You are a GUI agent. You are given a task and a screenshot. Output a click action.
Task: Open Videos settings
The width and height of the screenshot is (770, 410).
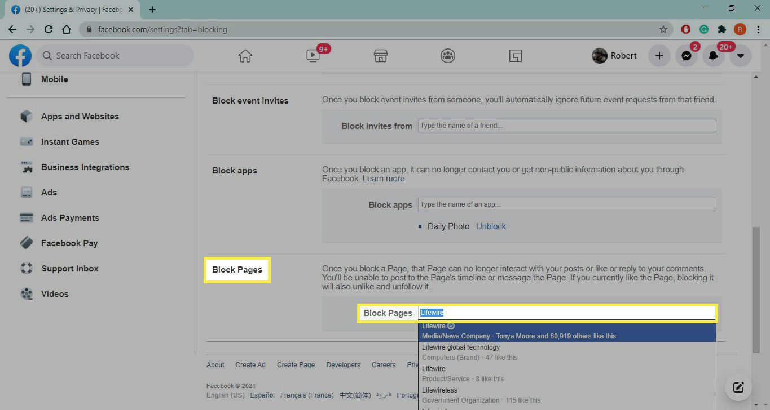coord(55,294)
